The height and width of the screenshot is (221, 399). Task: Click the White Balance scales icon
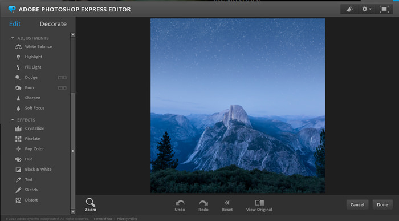pos(18,47)
